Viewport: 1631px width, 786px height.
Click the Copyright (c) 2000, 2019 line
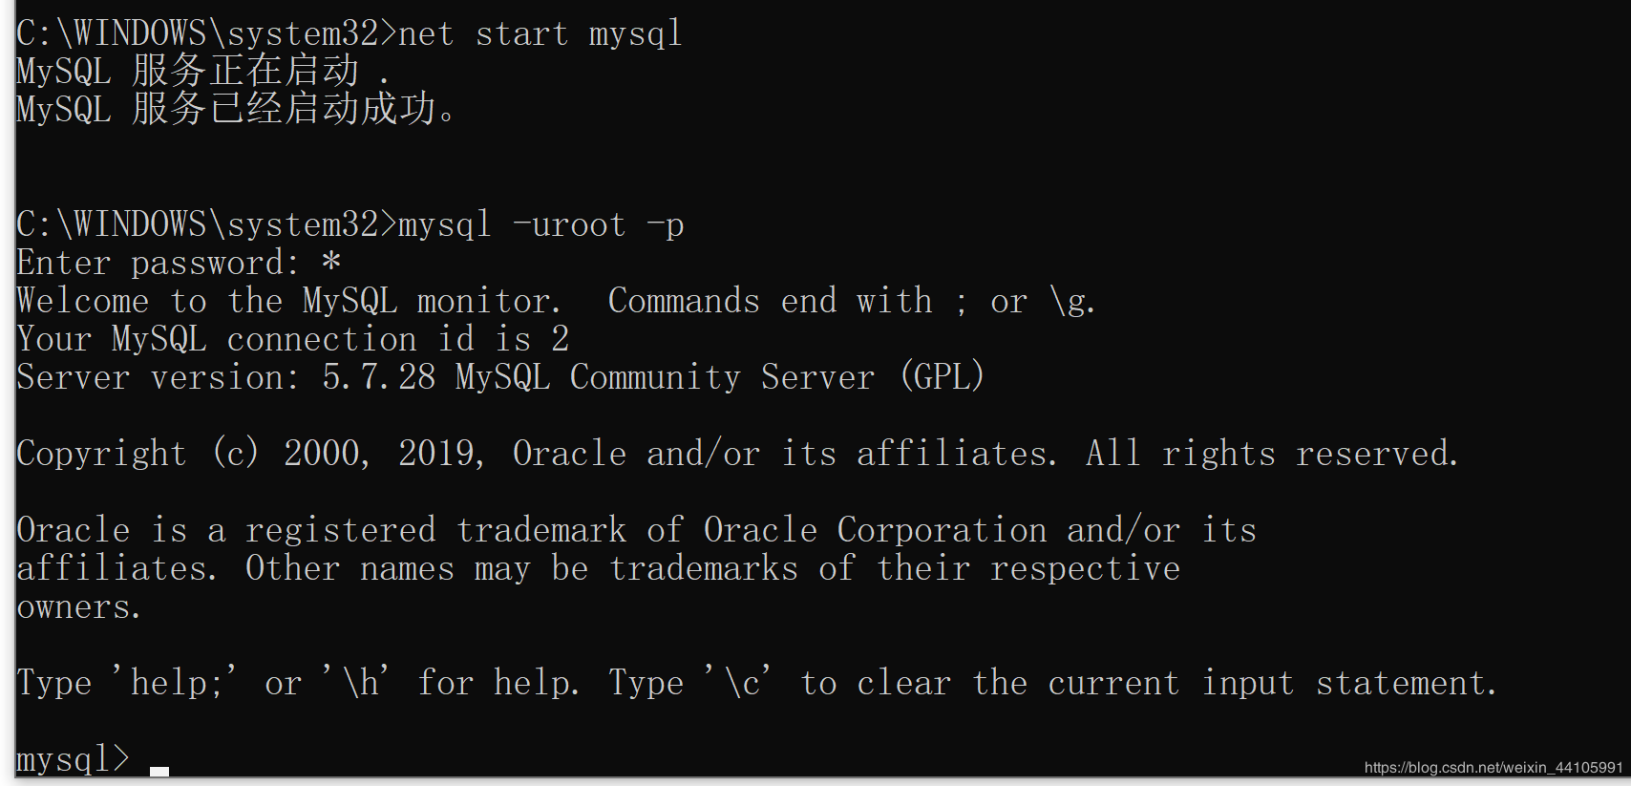click(250, 455)
